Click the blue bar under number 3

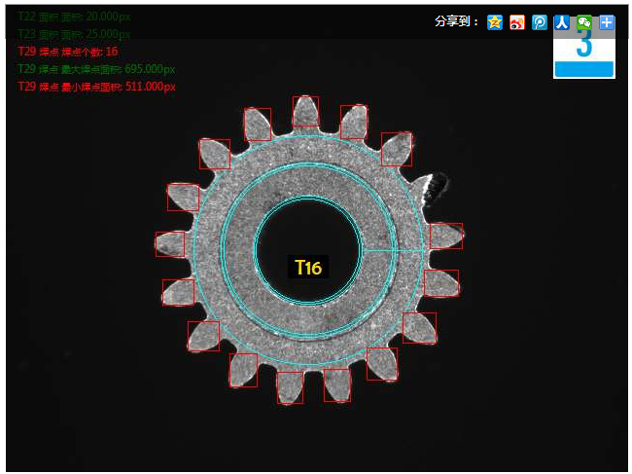coord(583,69)
